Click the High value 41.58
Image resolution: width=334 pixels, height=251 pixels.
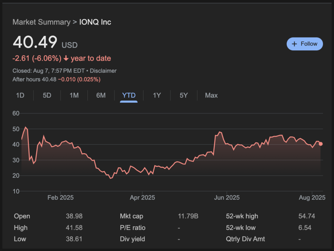[74, 228]
